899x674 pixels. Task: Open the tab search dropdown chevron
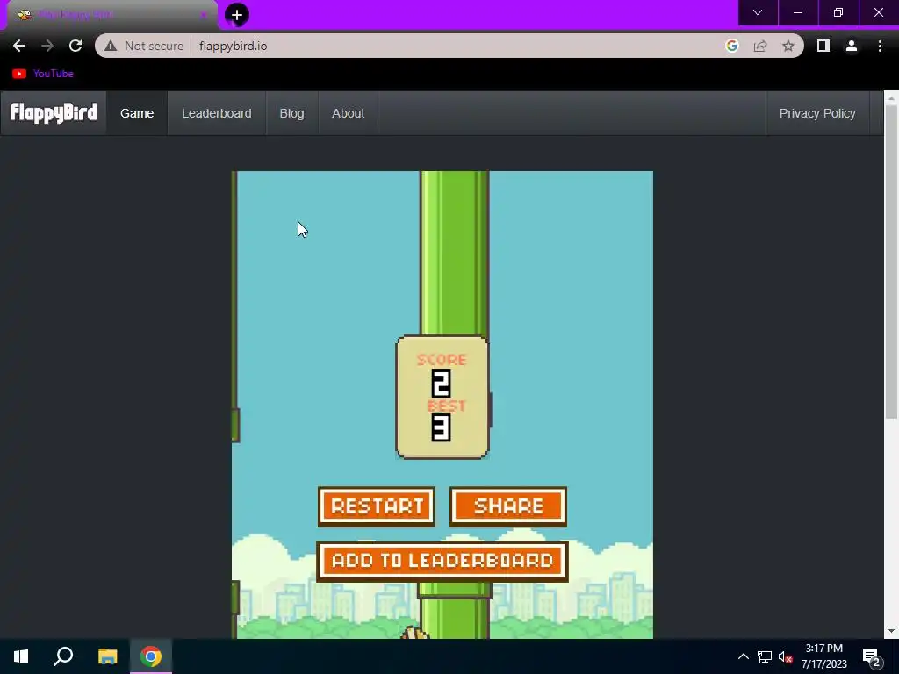point(758,12)
